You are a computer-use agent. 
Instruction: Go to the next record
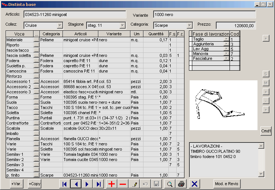[87, 184]
